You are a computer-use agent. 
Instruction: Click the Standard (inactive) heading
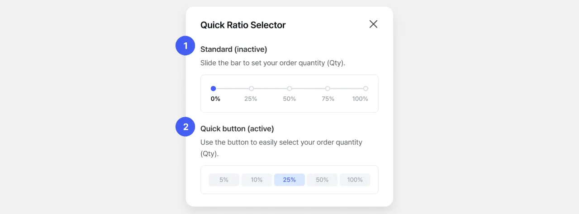(234, 49)
